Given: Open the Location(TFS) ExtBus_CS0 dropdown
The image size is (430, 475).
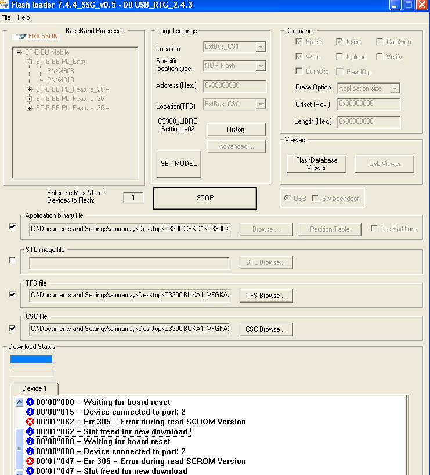Looking at the screenshot, I should [261, 104].
